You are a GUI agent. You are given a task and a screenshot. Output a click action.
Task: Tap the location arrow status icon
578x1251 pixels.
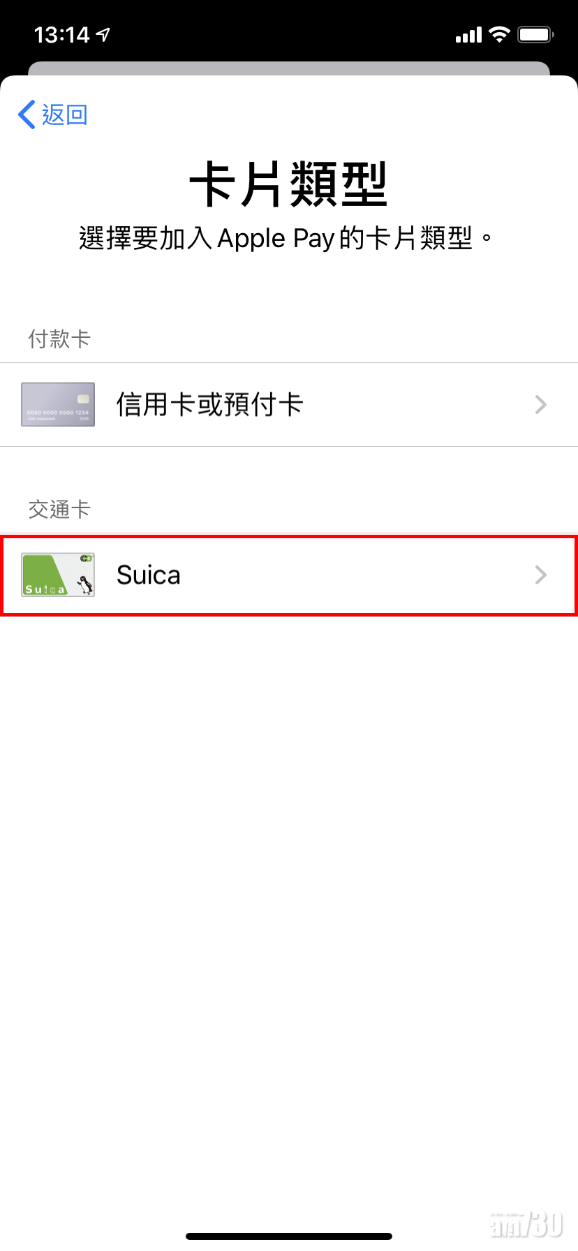pyautogui.click(x=103, y=34)
